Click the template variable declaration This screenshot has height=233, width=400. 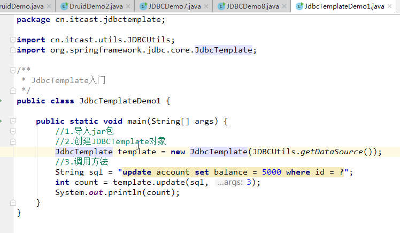tap(137, 152)
